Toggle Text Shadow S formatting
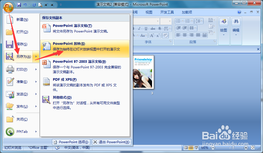 [x=159, y=28]
